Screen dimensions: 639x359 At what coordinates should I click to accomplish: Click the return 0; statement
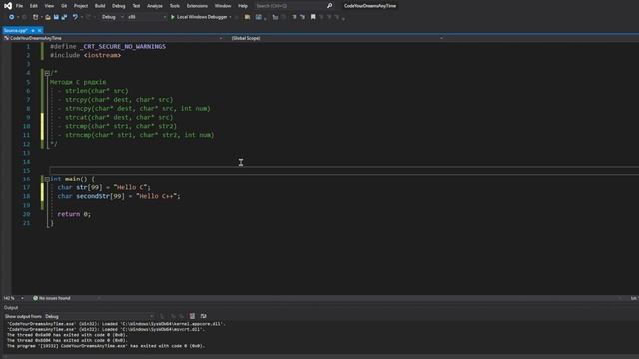coord(74,214)
